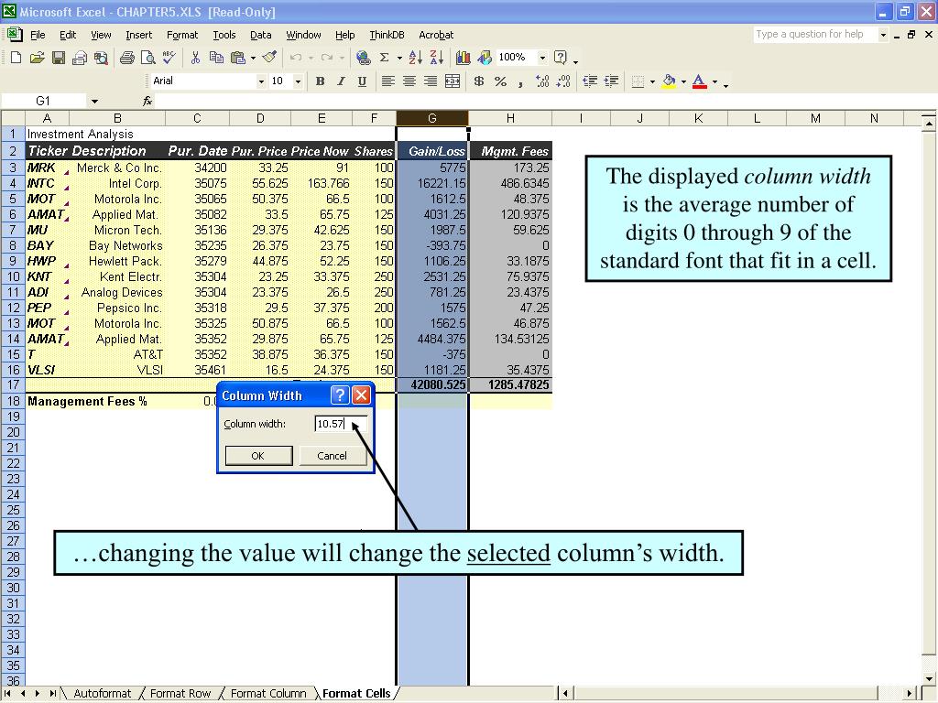Viewport: 938px width, 703px height.
Task: Save the workbook with the floppy disk icon
Action: tap(58, 58)
